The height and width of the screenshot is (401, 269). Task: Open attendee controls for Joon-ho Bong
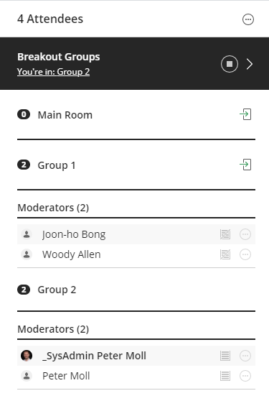[x=245, y=234]
